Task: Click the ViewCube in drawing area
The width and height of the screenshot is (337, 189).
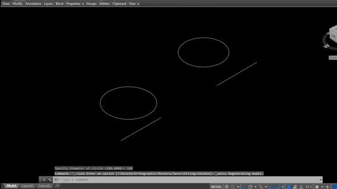Action: pyautogui.click(x=333, y=34)
